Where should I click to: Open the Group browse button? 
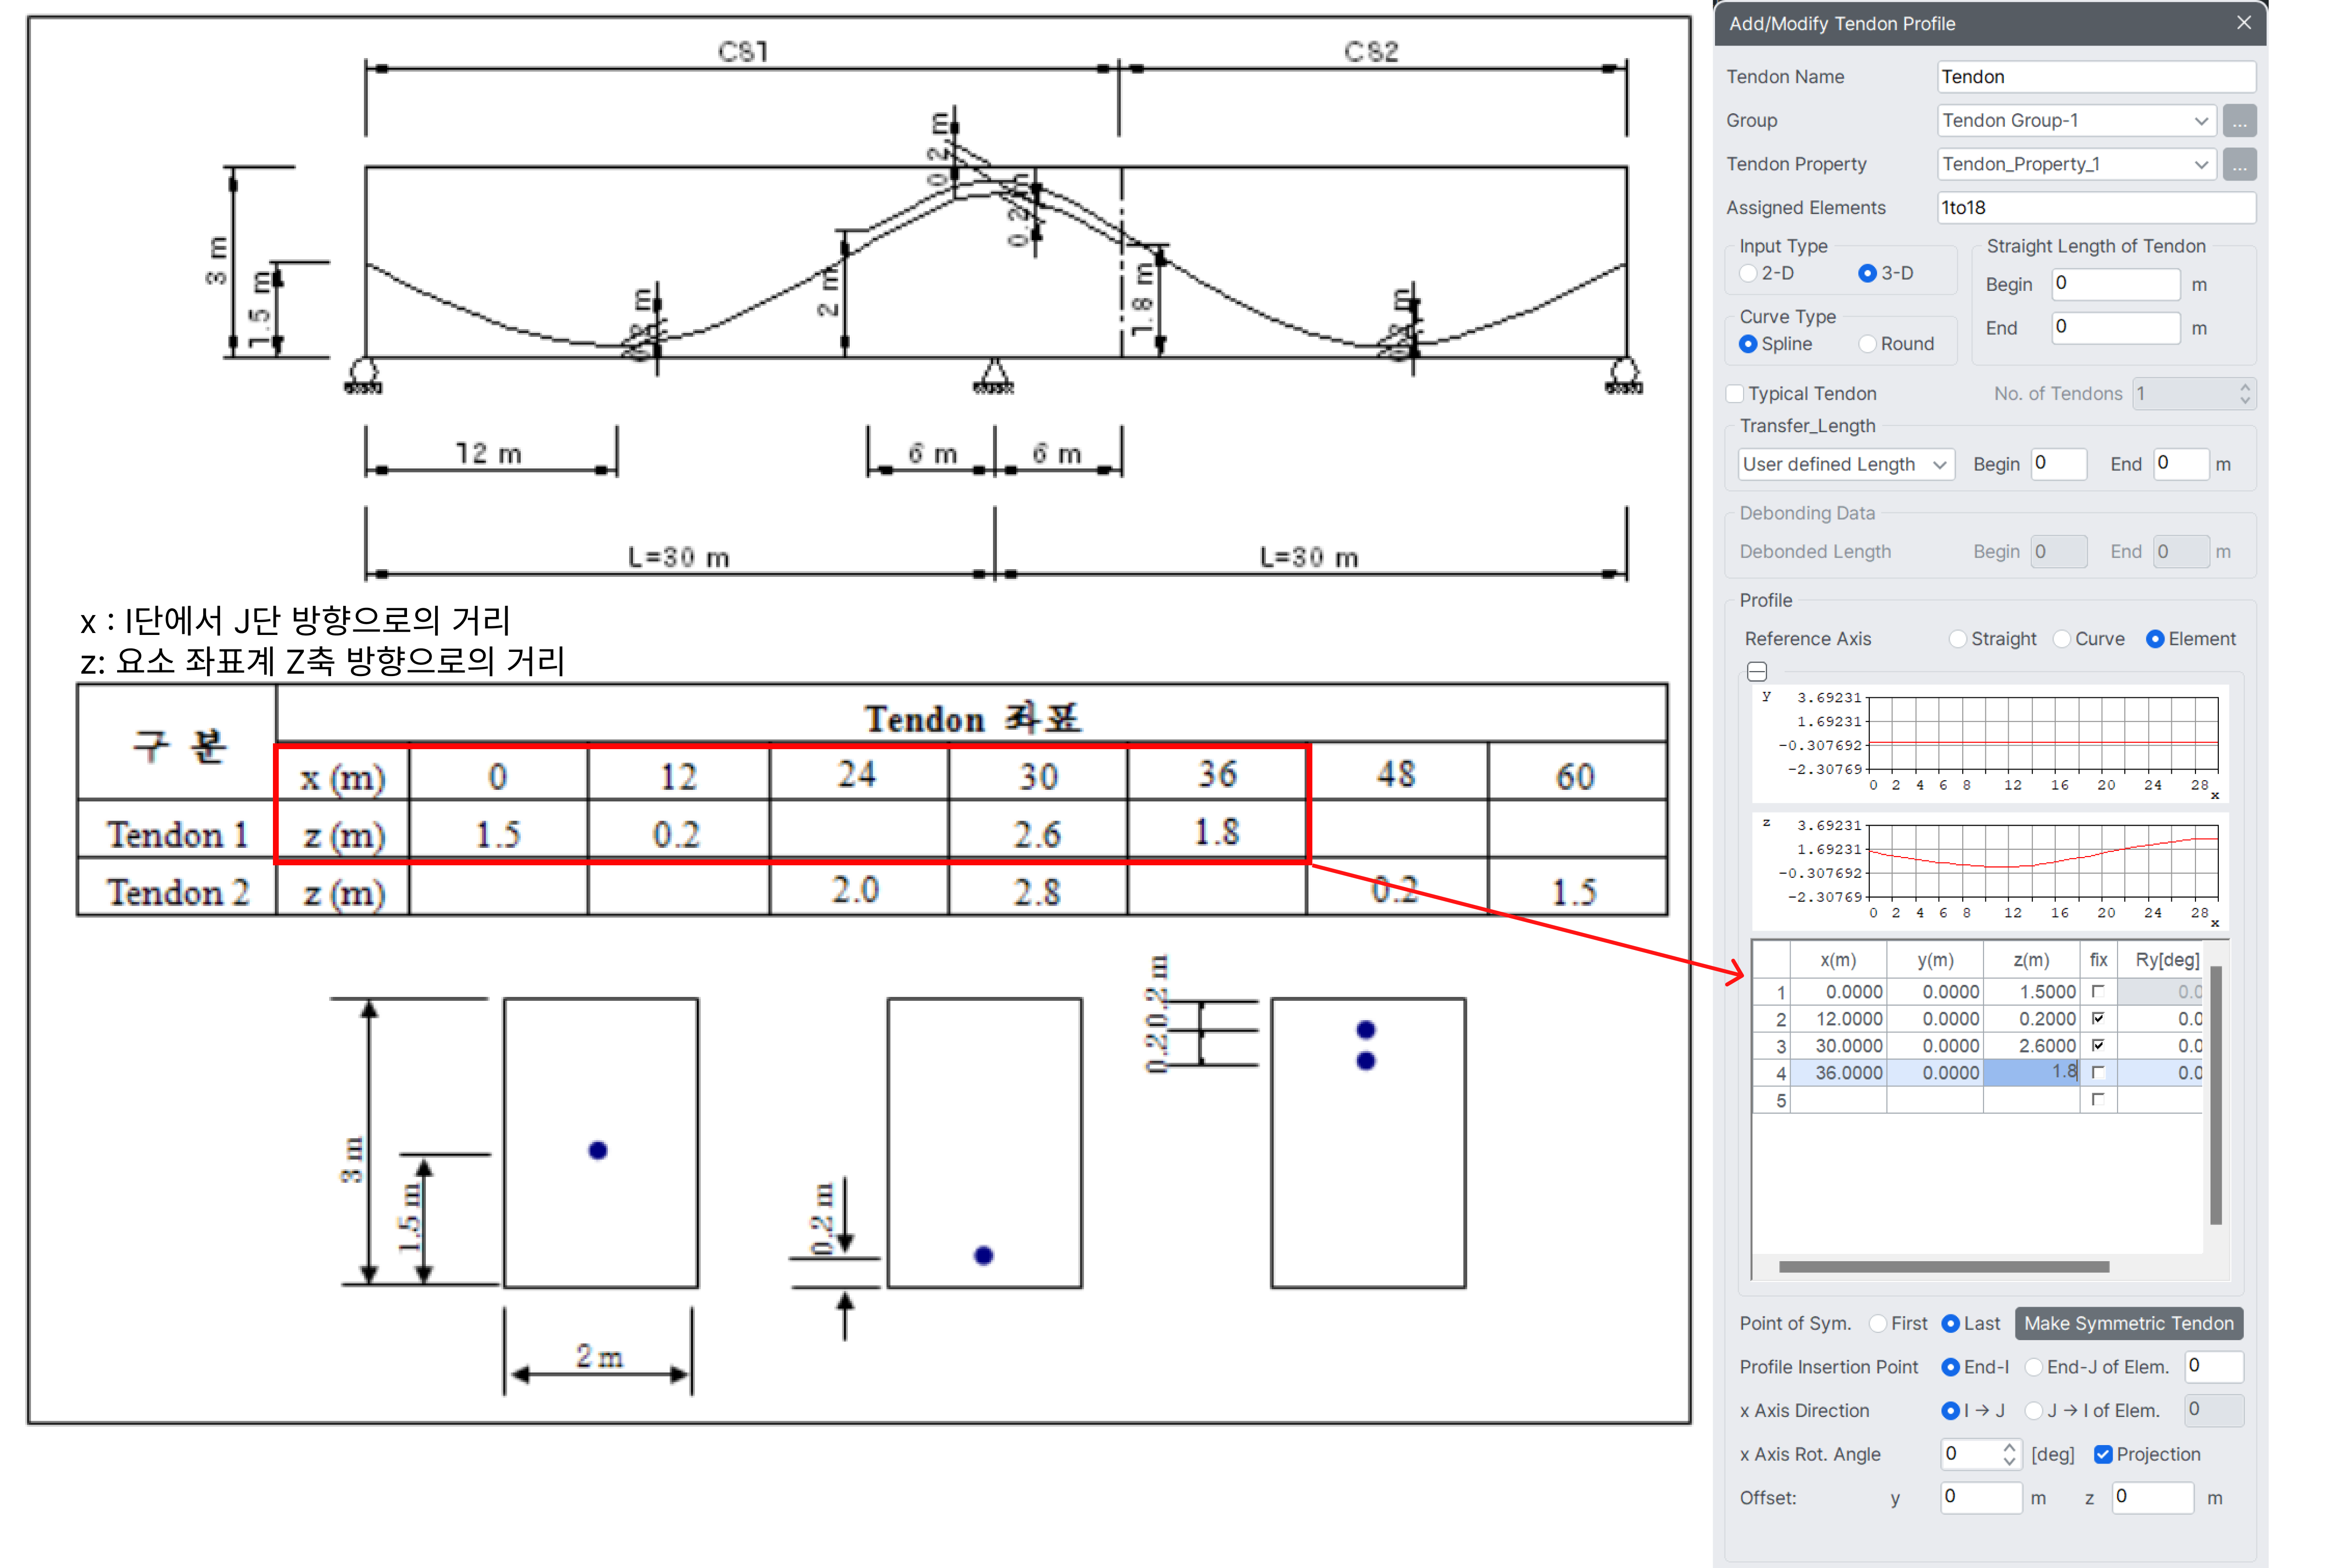(x=2239, y=121)
